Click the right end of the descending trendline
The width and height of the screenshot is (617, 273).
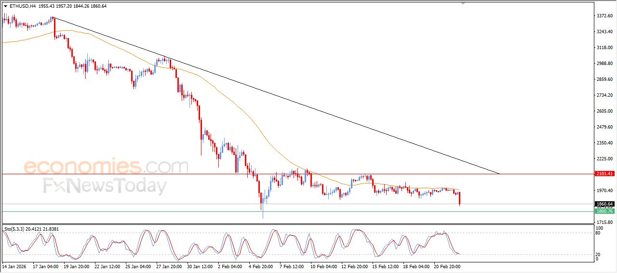499,173
